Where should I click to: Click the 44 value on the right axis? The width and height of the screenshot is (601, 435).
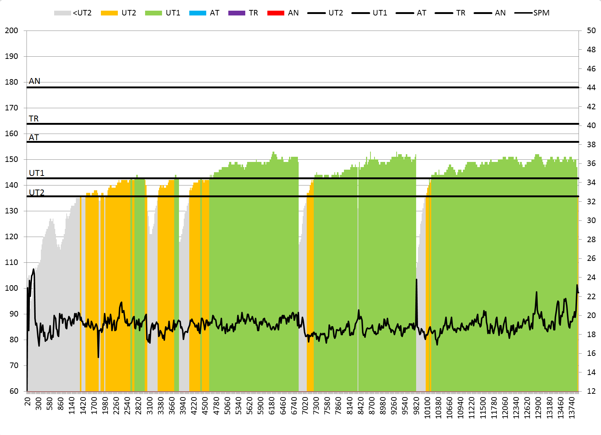(591, 88)
